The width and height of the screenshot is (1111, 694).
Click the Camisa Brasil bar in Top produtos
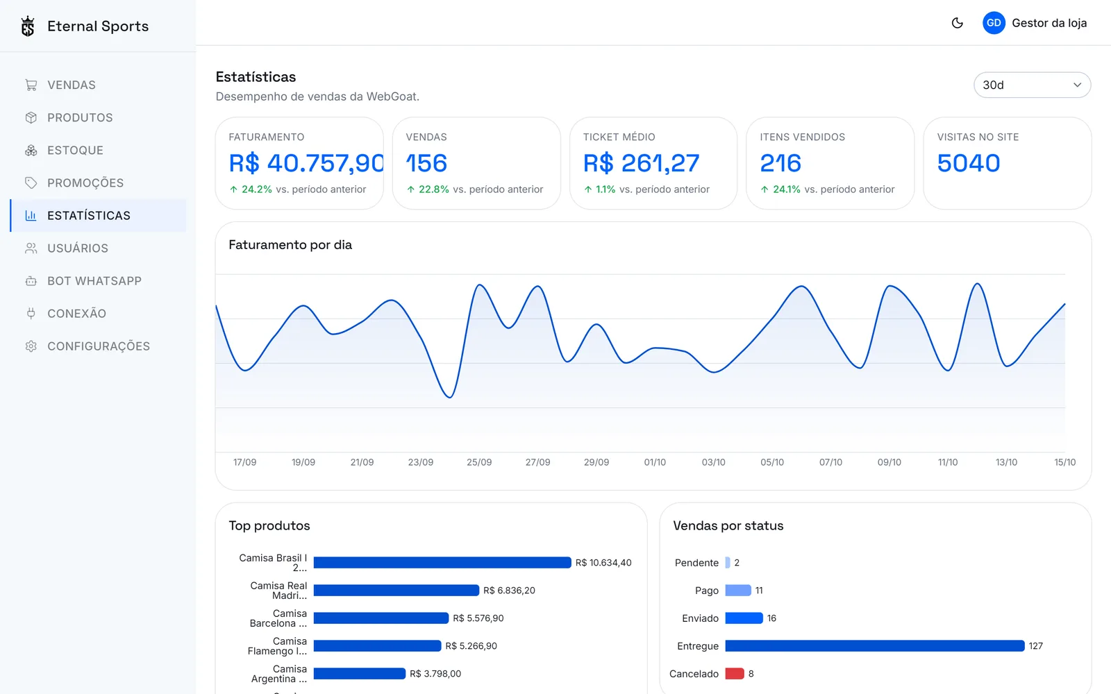[442, 563]
